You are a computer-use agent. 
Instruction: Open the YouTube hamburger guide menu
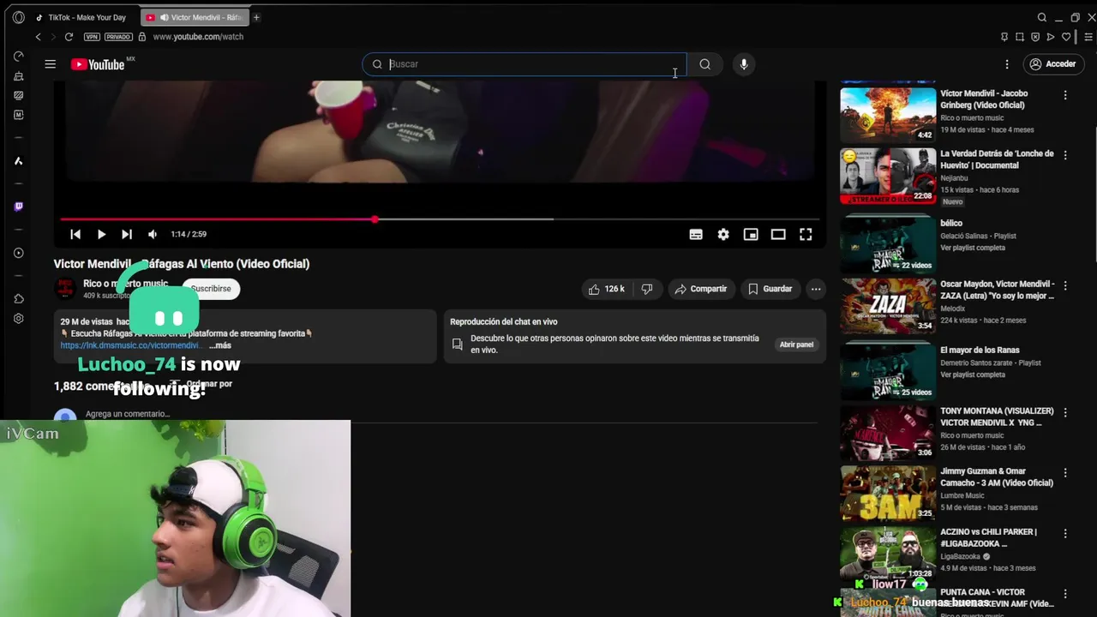[x=50, y=64]
